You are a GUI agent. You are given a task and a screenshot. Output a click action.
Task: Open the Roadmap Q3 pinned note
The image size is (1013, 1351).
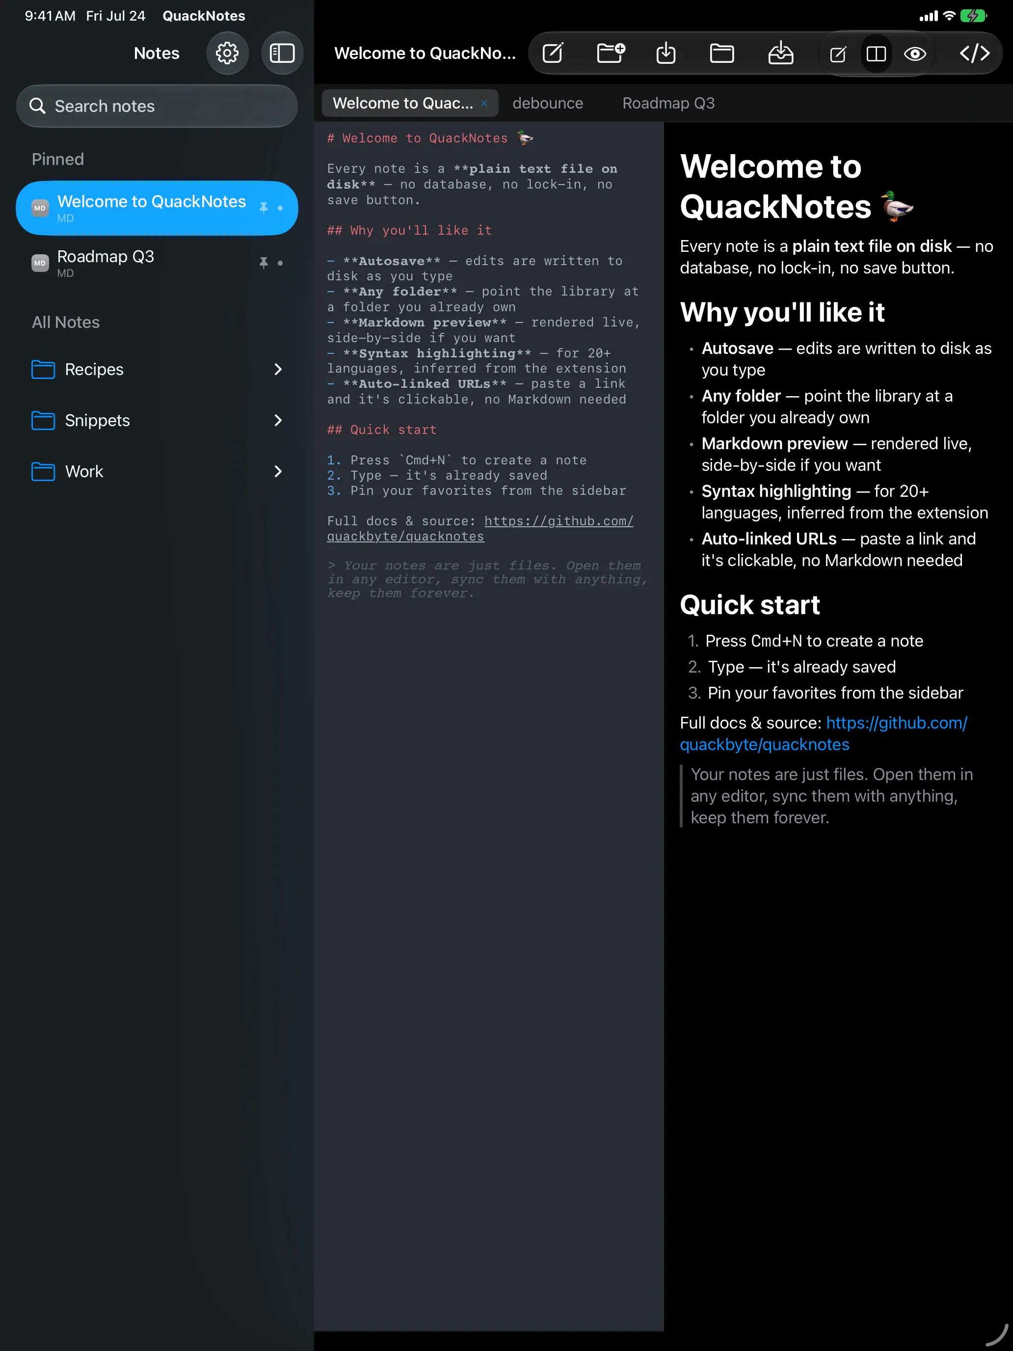tap(157, 263)
